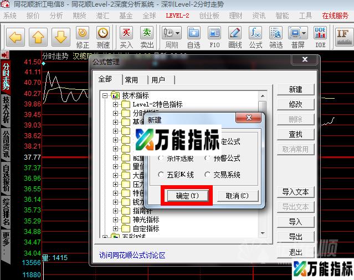The height and width of the screenshot is (280, 354).
Task: Click the 导出 button
Action: coord(295,237)
